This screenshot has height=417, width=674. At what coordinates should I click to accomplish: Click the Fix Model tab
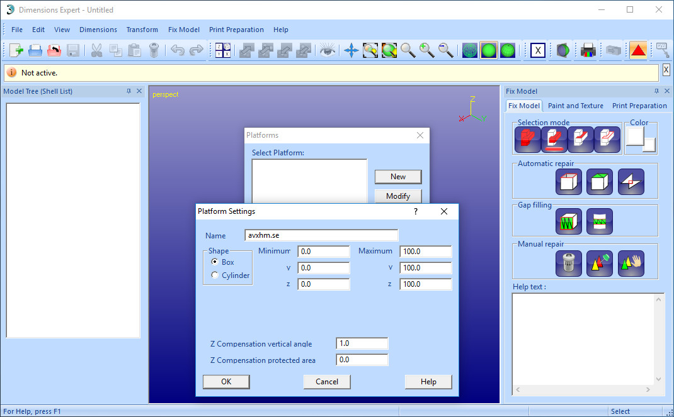tap(524, 106)
